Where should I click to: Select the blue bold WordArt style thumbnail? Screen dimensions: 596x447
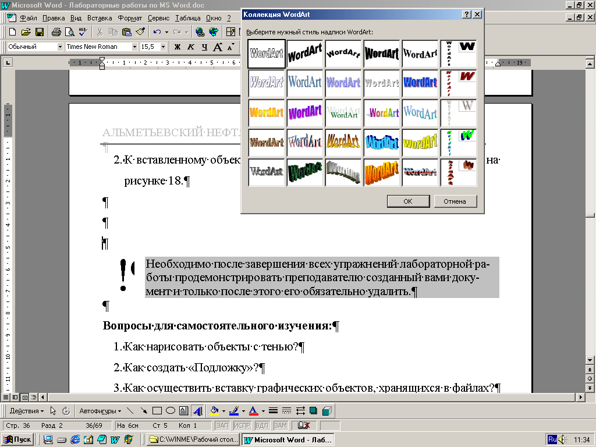click(420, 83)
